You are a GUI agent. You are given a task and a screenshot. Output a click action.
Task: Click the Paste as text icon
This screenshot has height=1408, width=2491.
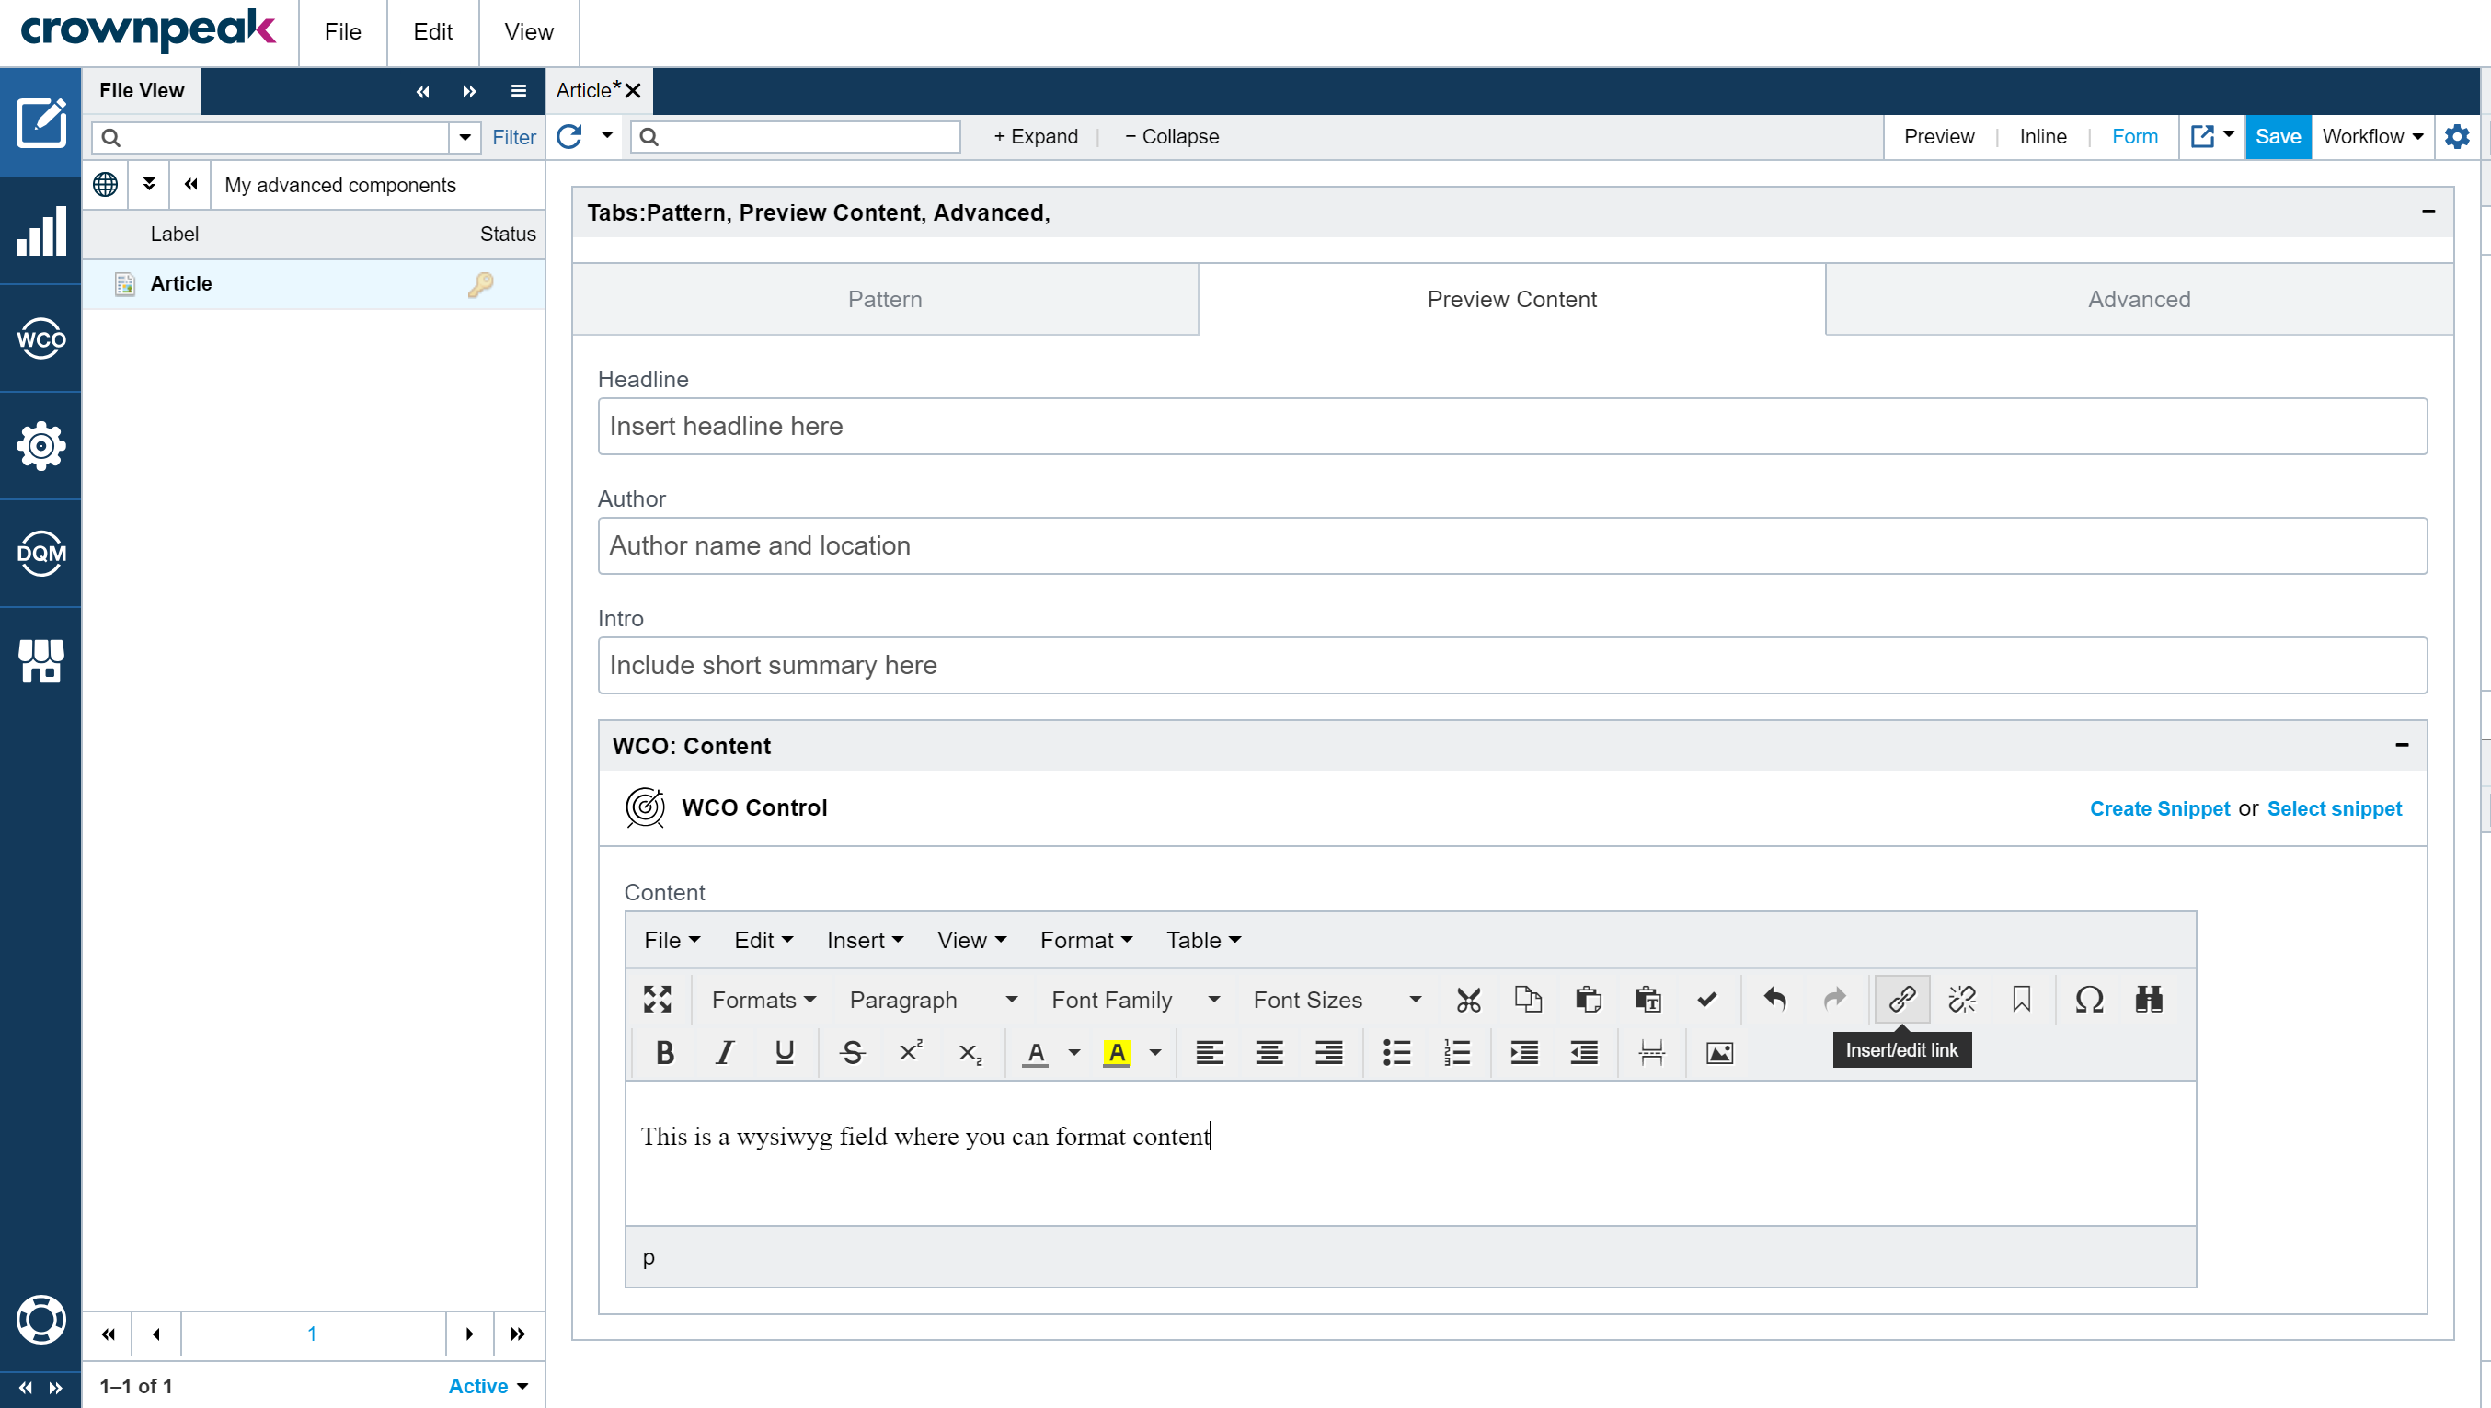(x=1647, y=999)
